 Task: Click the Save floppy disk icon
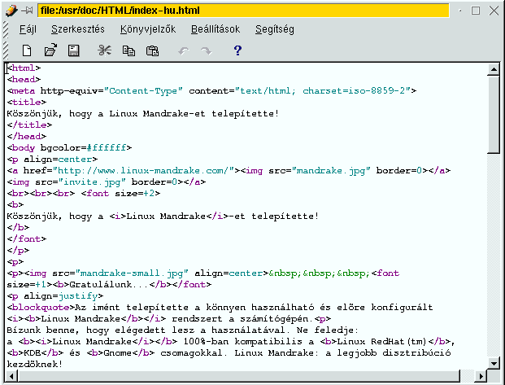[x=74, y=50]
